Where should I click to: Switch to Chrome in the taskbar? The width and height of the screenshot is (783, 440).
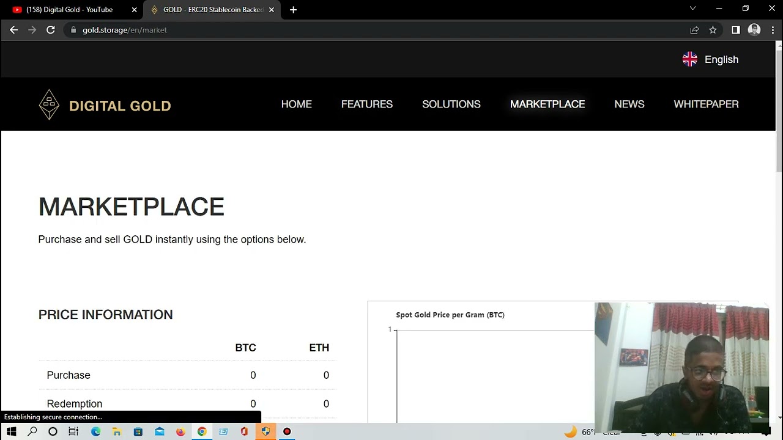(x=202, y=431)
